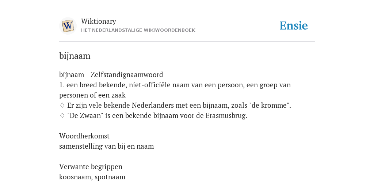Click the Wiktionary source title
The width and height of the screenshot is (374, 187).
[x=99, y=21]
